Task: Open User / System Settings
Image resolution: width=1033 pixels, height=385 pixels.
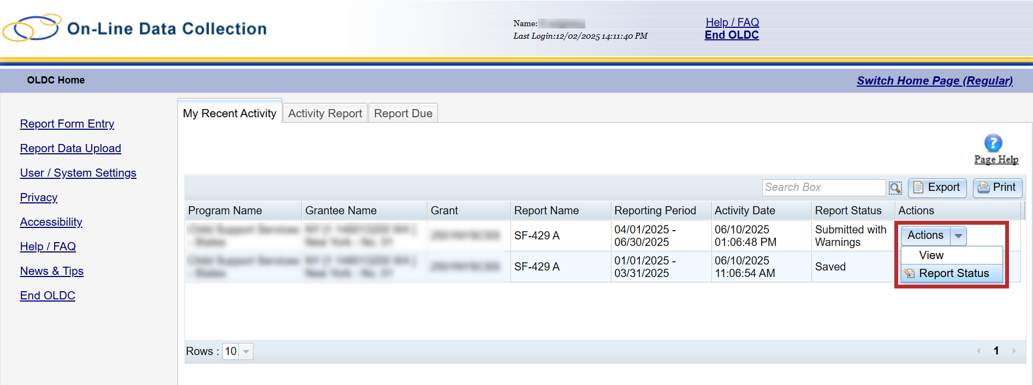Action: (78, 173)
